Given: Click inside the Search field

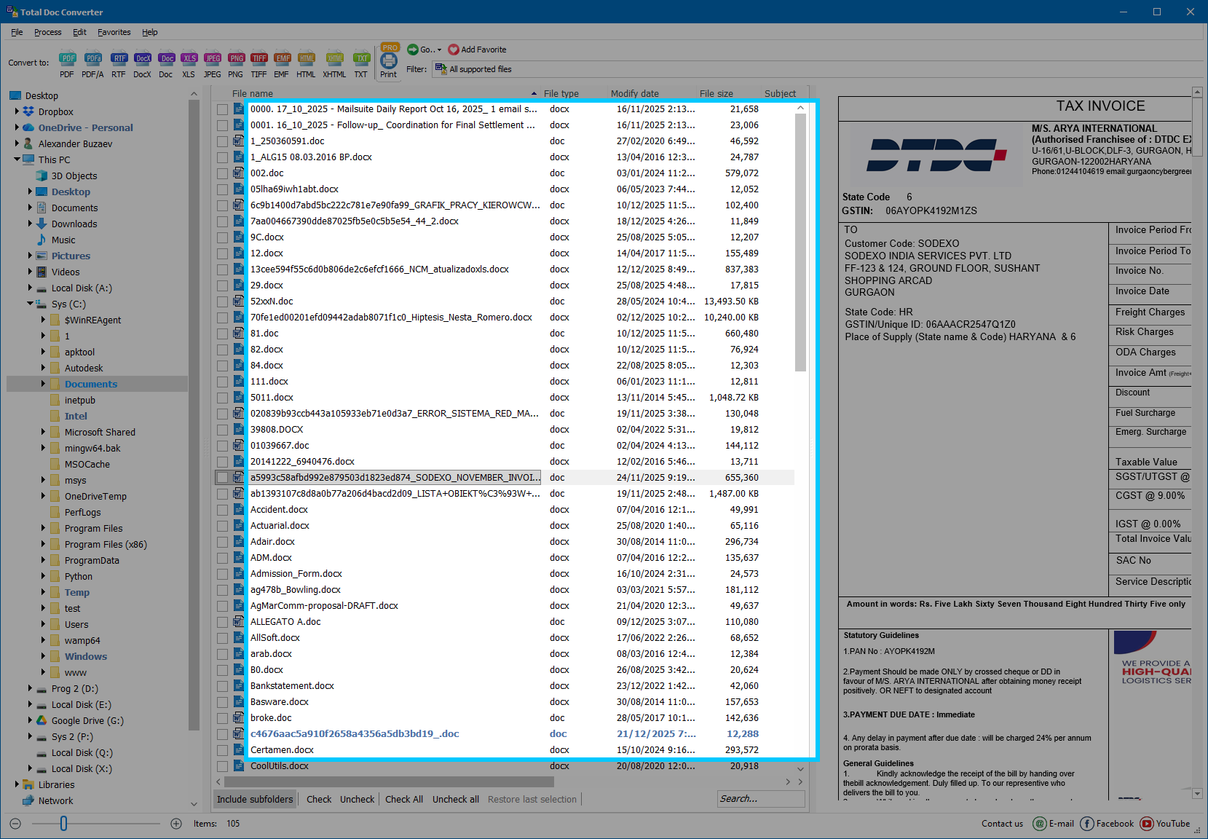Looking at the screenshot, I should (x=760, y=798).
